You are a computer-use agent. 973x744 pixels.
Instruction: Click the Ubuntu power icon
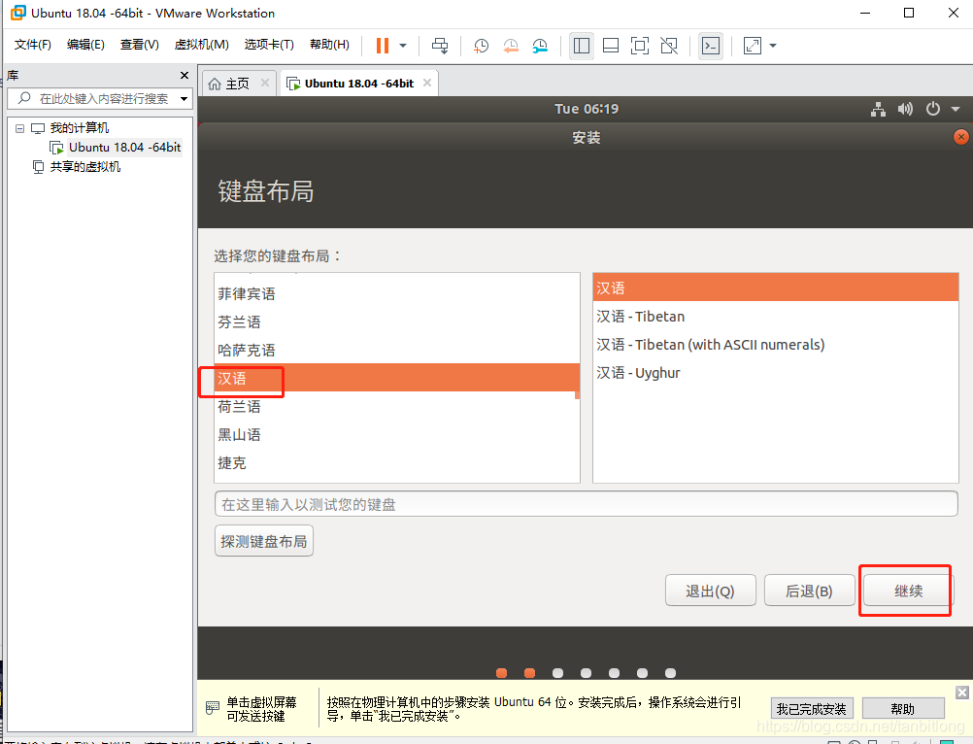tap(932, 109)
